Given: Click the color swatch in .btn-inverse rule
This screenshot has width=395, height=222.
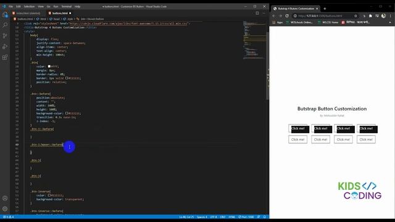Looking at the screenshot, I should 49,195.
